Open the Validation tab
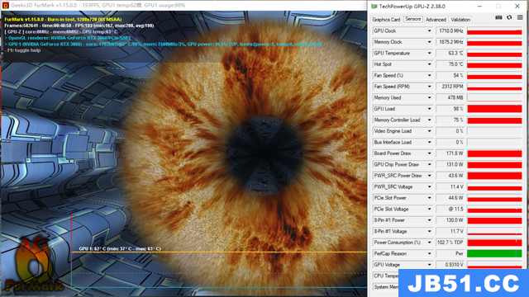This screenshot has height=297, width=529. pos(460,20)
